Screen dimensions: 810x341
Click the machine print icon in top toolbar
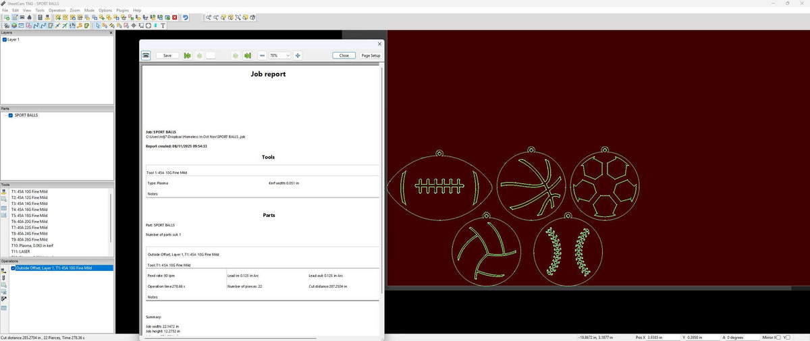pyautogui.click(x=22, y=18)
